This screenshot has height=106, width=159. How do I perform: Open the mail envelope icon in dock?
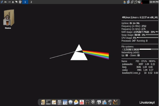(76, 102)
